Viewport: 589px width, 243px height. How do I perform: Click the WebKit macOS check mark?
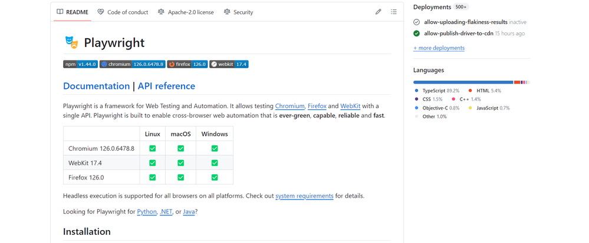(180, 163)
